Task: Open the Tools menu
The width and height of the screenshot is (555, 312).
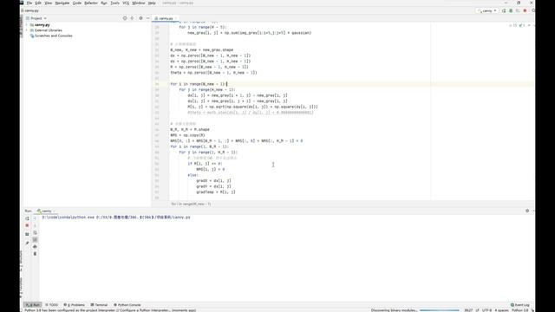Action: pos(115,3)
